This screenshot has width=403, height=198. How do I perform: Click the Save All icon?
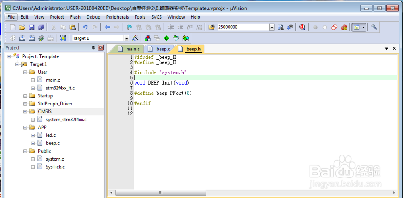pyautogui.click(x=41, y=27)
